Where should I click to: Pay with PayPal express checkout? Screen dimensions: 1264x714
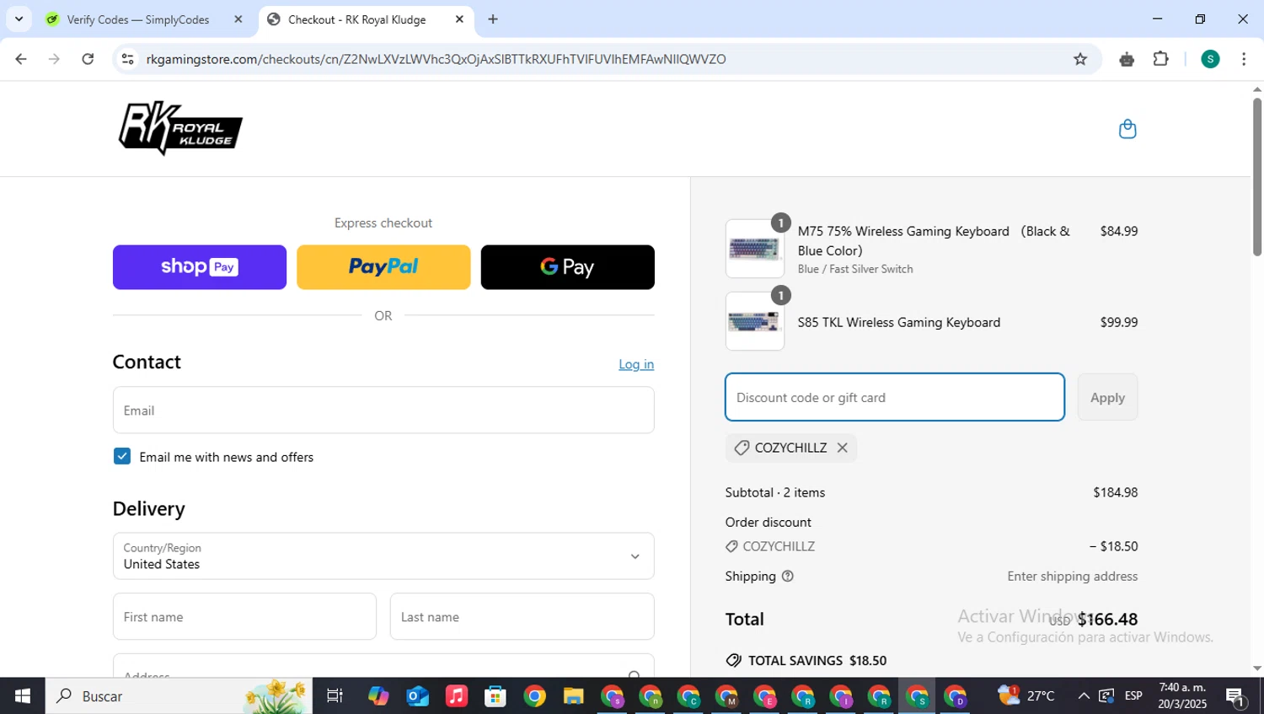[383, 267]
